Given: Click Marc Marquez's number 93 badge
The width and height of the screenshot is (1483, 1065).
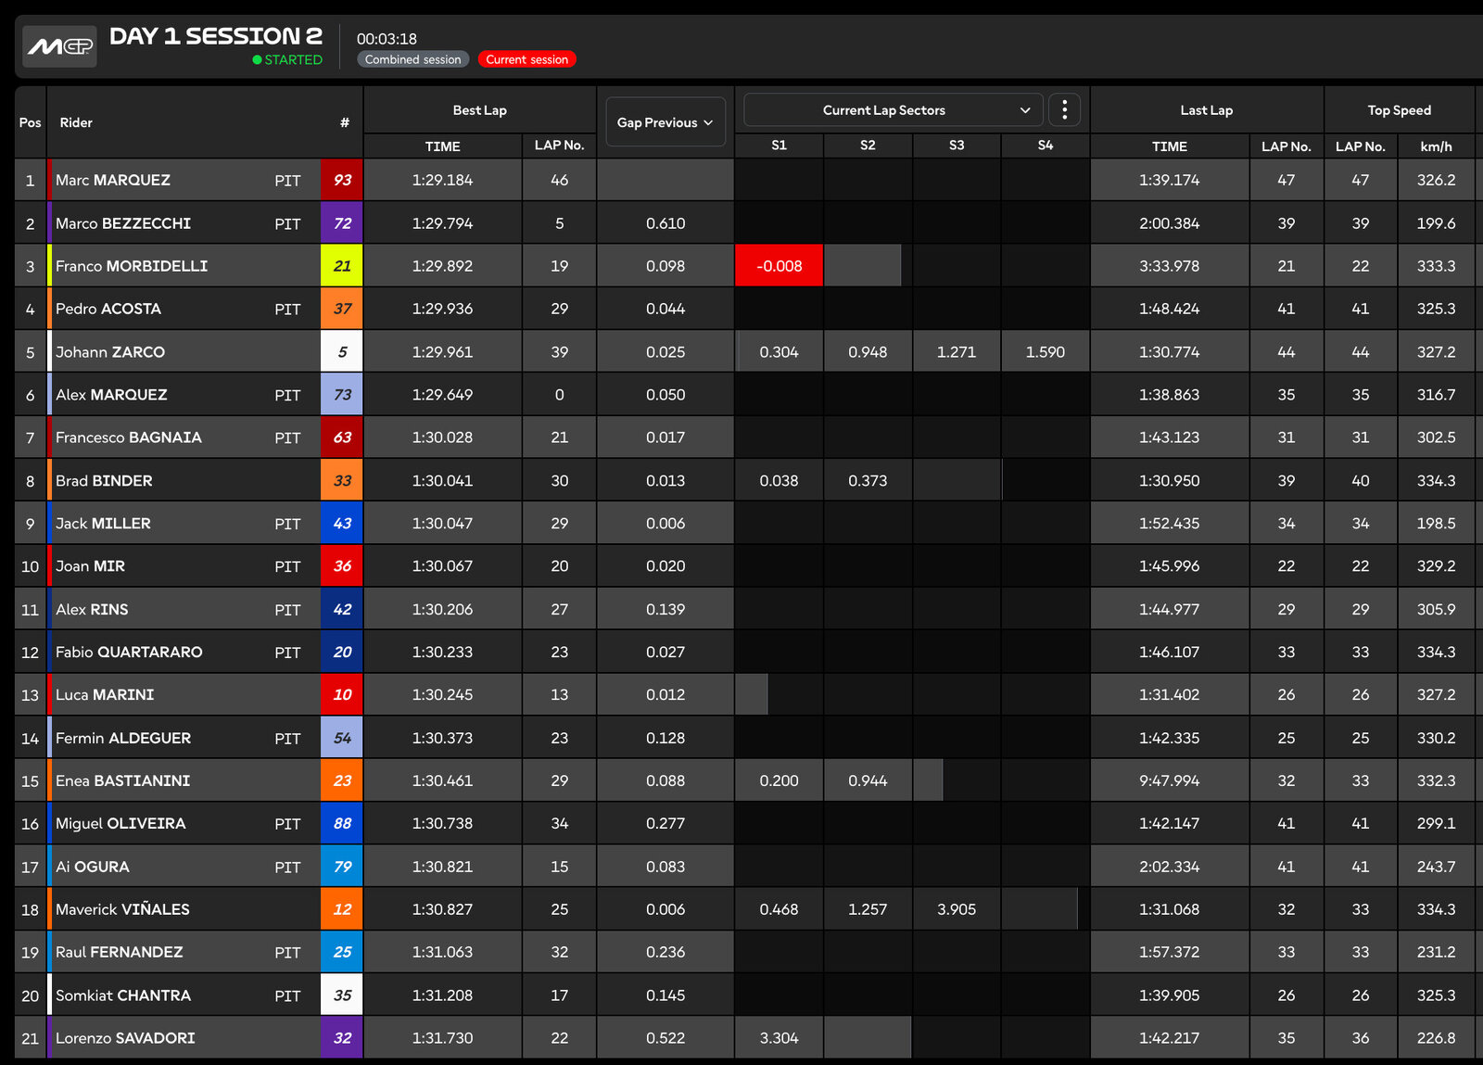Looking at the screenshot, I should point(342,180).
